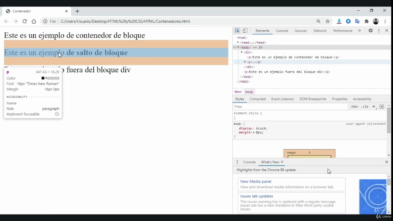Switch to the Sources panel tab
393x221 pixels.
click(300, 31)
